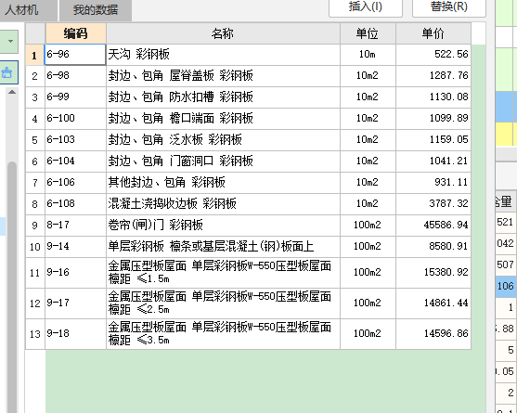Select row 混凝土浇捣收边板 彩钢板
The image size is (517, 413).
click(223, 203)
